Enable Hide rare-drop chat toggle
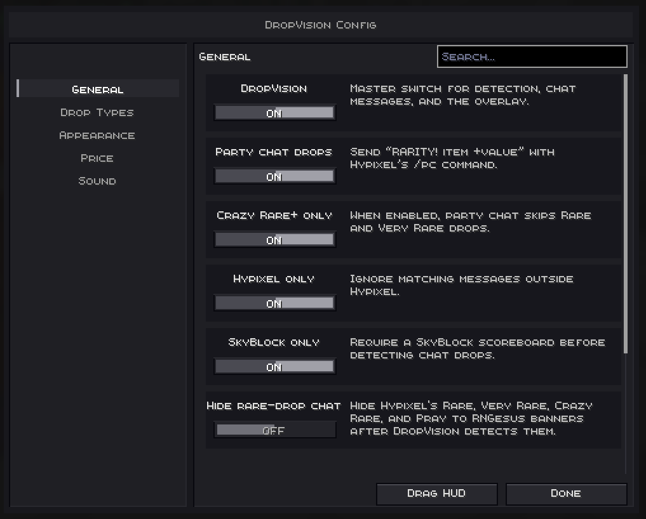Image resolution: width=646 pixels, height=519 pixels. [275, 430]
